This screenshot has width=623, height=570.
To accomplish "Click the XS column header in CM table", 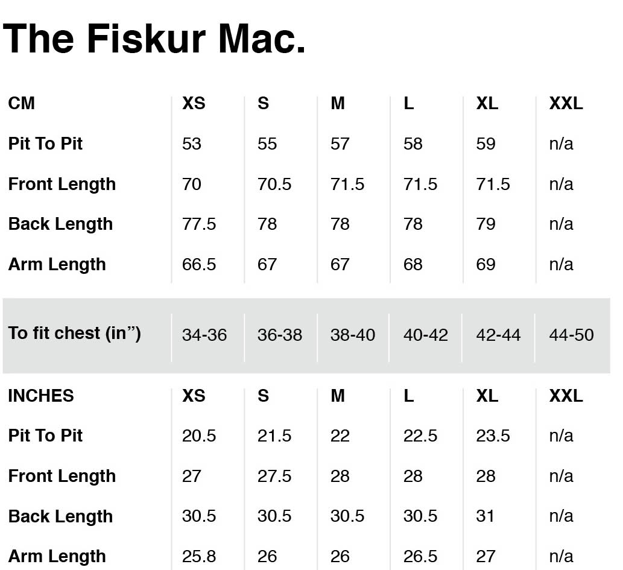I will (x=194, y=103).
